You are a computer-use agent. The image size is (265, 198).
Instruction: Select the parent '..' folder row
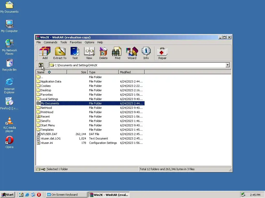click(x=90, y=77)
